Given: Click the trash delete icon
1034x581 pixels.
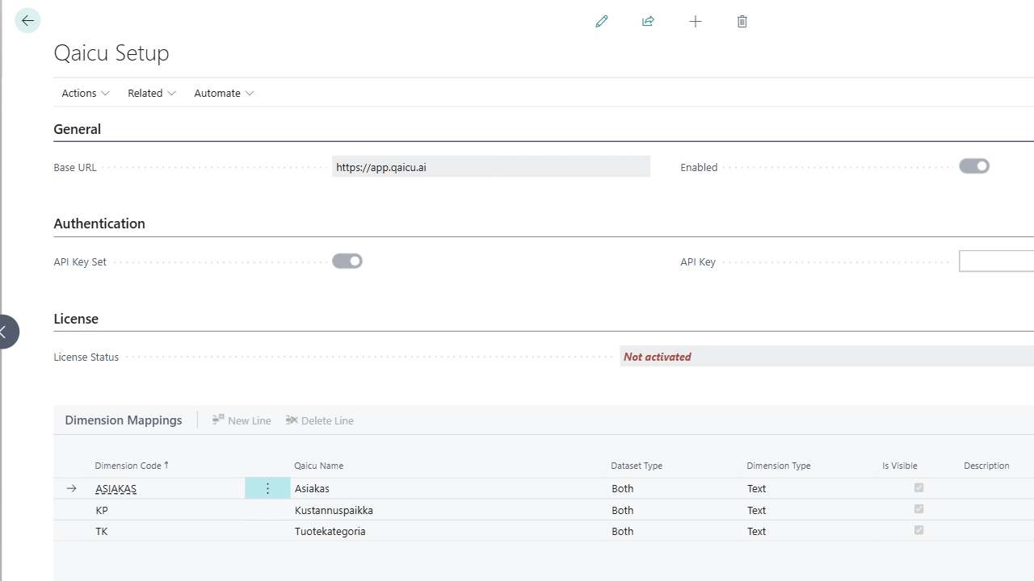Looking at the screenshot, I should (742, 21).
